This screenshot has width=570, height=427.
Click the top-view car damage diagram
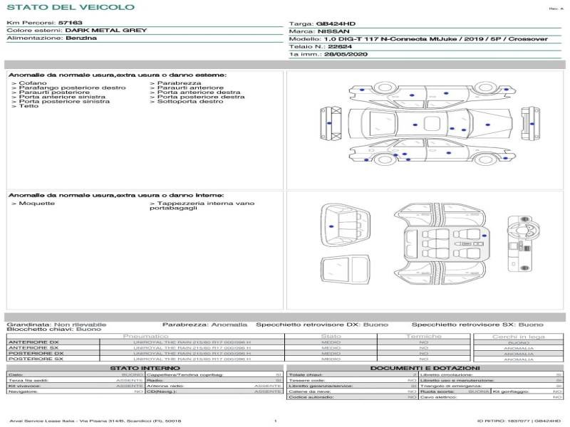[x=430, y=124]
